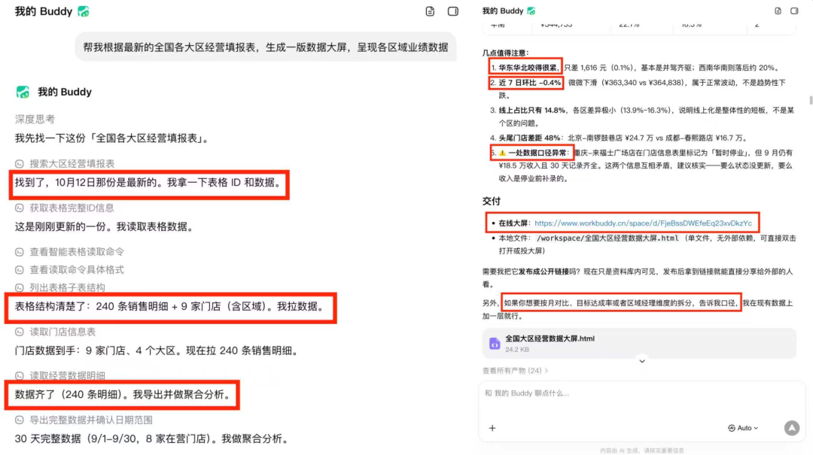Click the 近 7 日环比 -0.4% text
The height and width of the screenshot is (455, 813).
click(x=530, y=83)
